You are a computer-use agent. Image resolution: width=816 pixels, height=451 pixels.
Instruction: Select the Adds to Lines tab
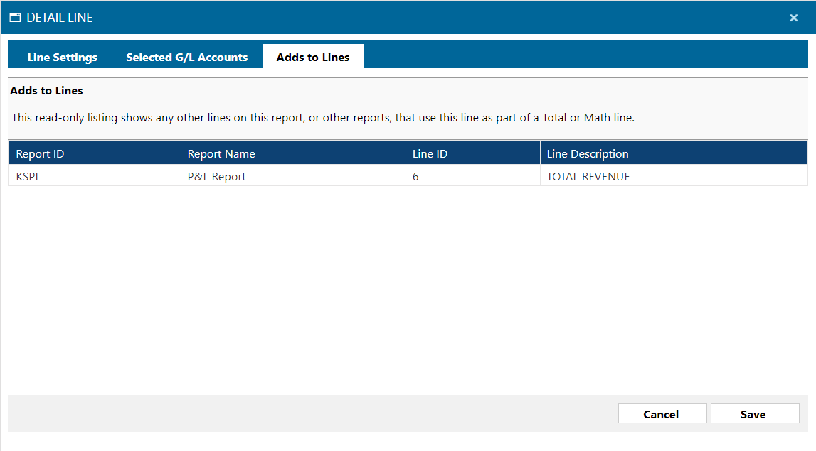(313, 57)
